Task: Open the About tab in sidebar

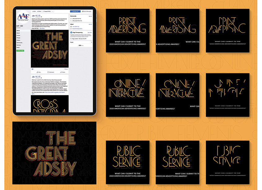Action: tap(18, 33)
